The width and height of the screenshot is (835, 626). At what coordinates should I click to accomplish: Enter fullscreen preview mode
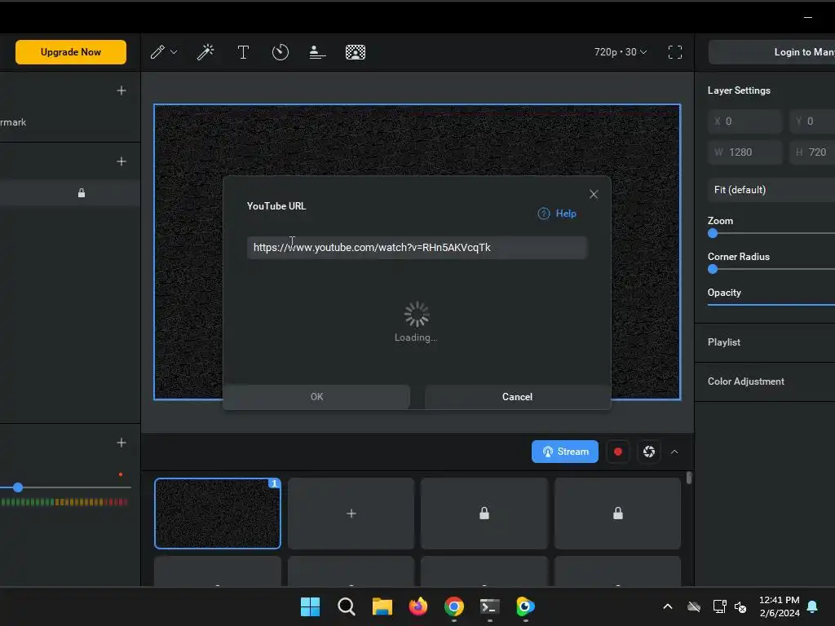674,52
